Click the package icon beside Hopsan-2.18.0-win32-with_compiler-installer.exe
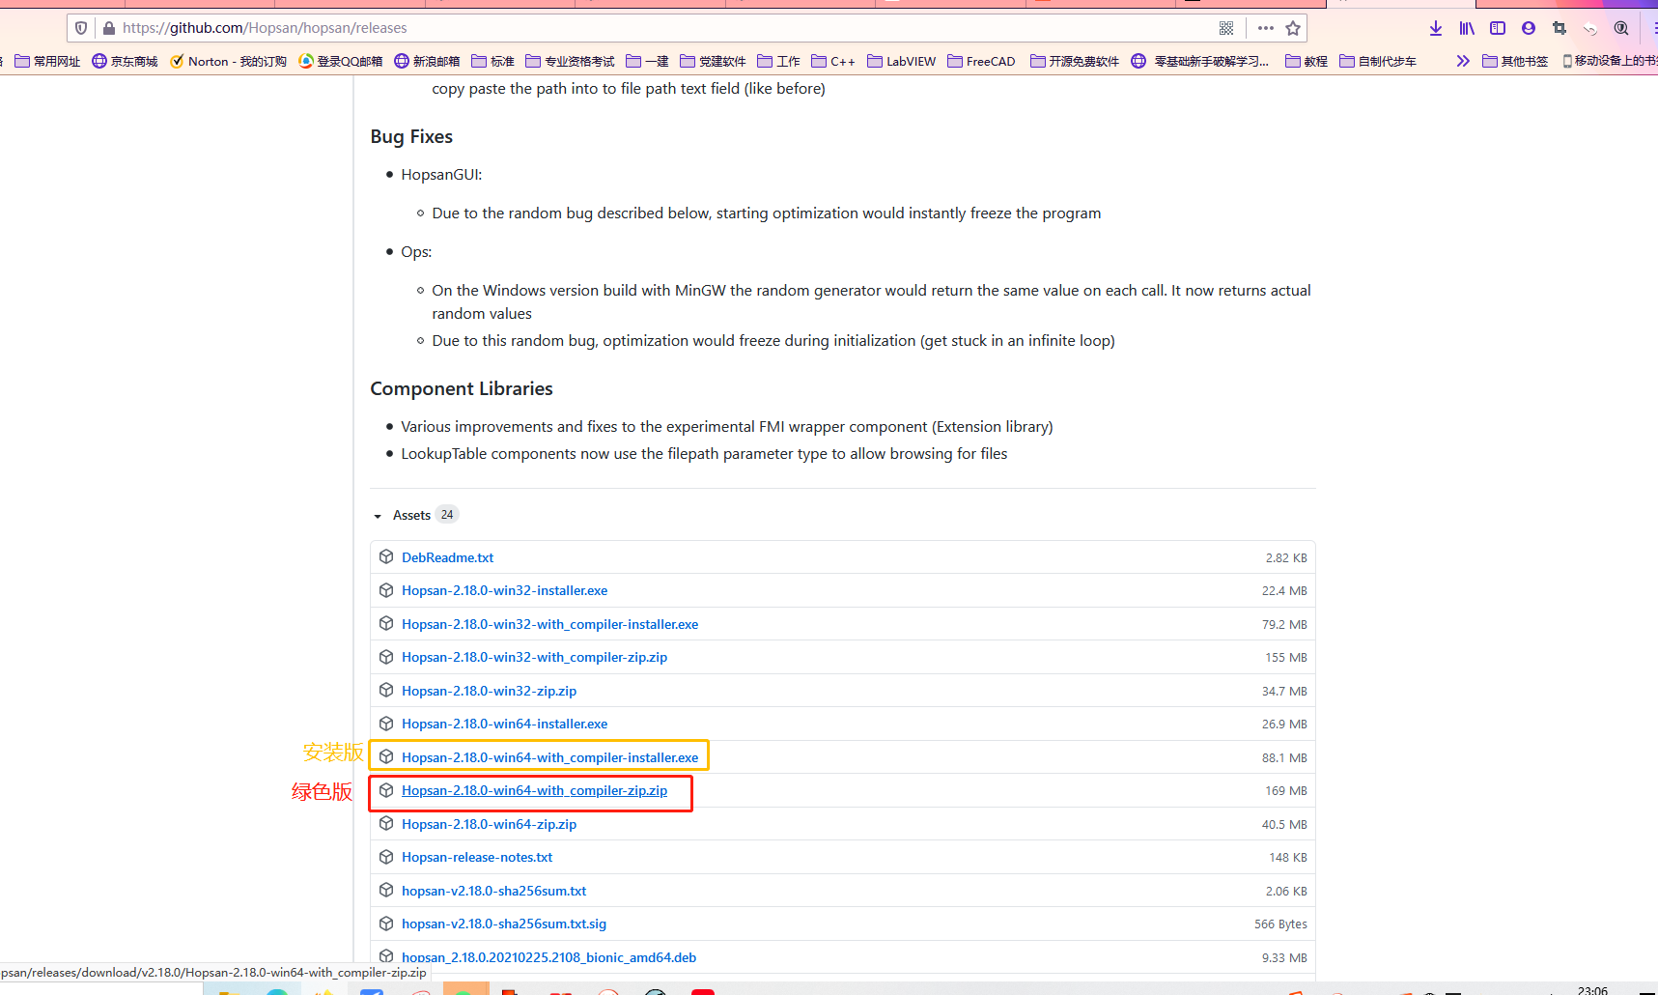The height and width of the screenshot is (995, 1658). point(386,623)
